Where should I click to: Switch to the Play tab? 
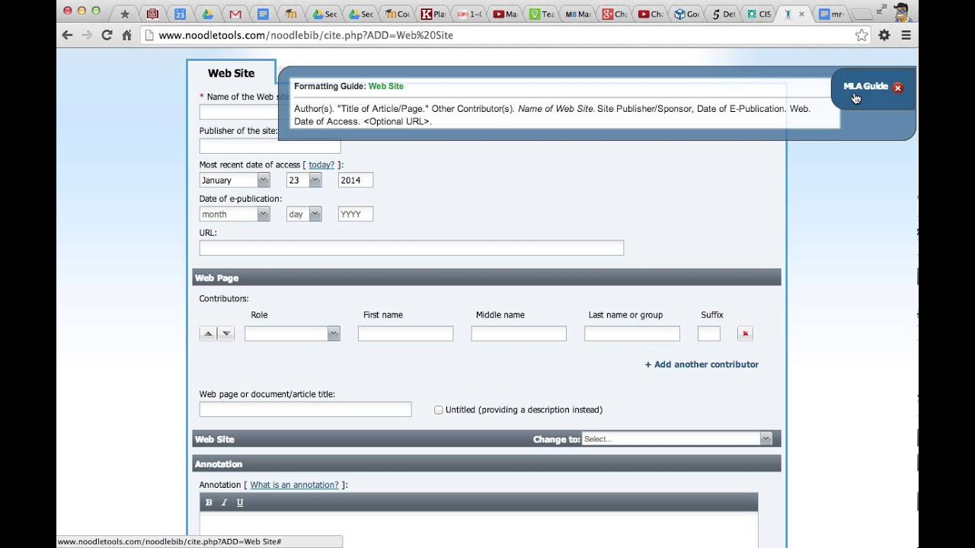point(433,14)
